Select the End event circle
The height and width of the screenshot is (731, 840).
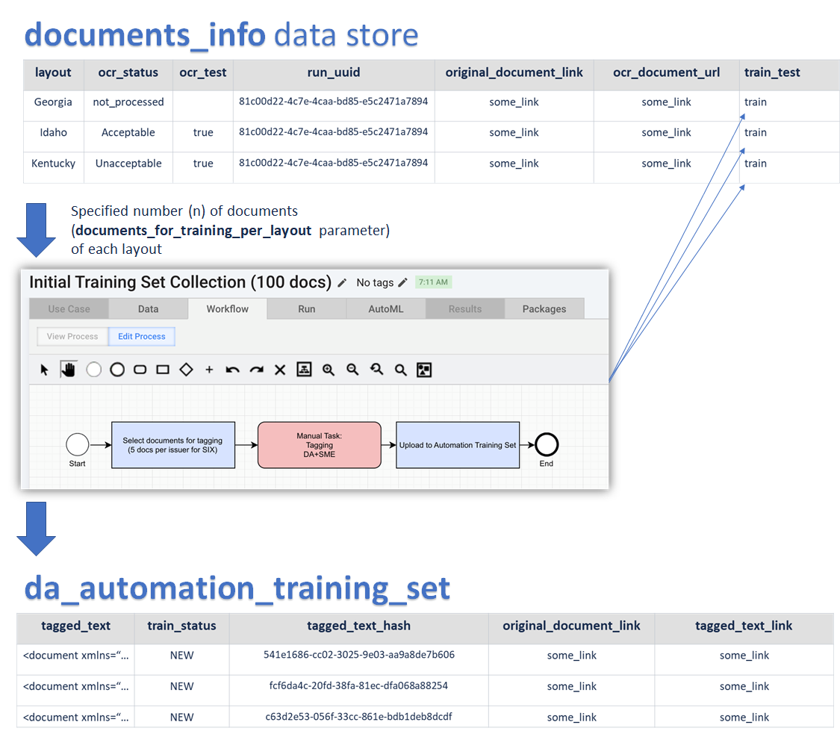[x=547, y=444]
